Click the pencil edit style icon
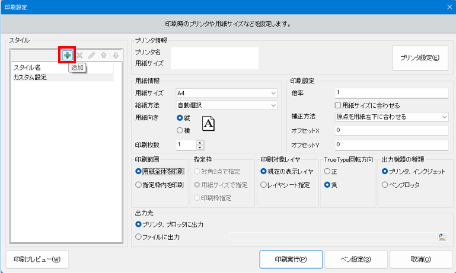The height and width of the screenshot is (273, 456). [x=91, y=55]
